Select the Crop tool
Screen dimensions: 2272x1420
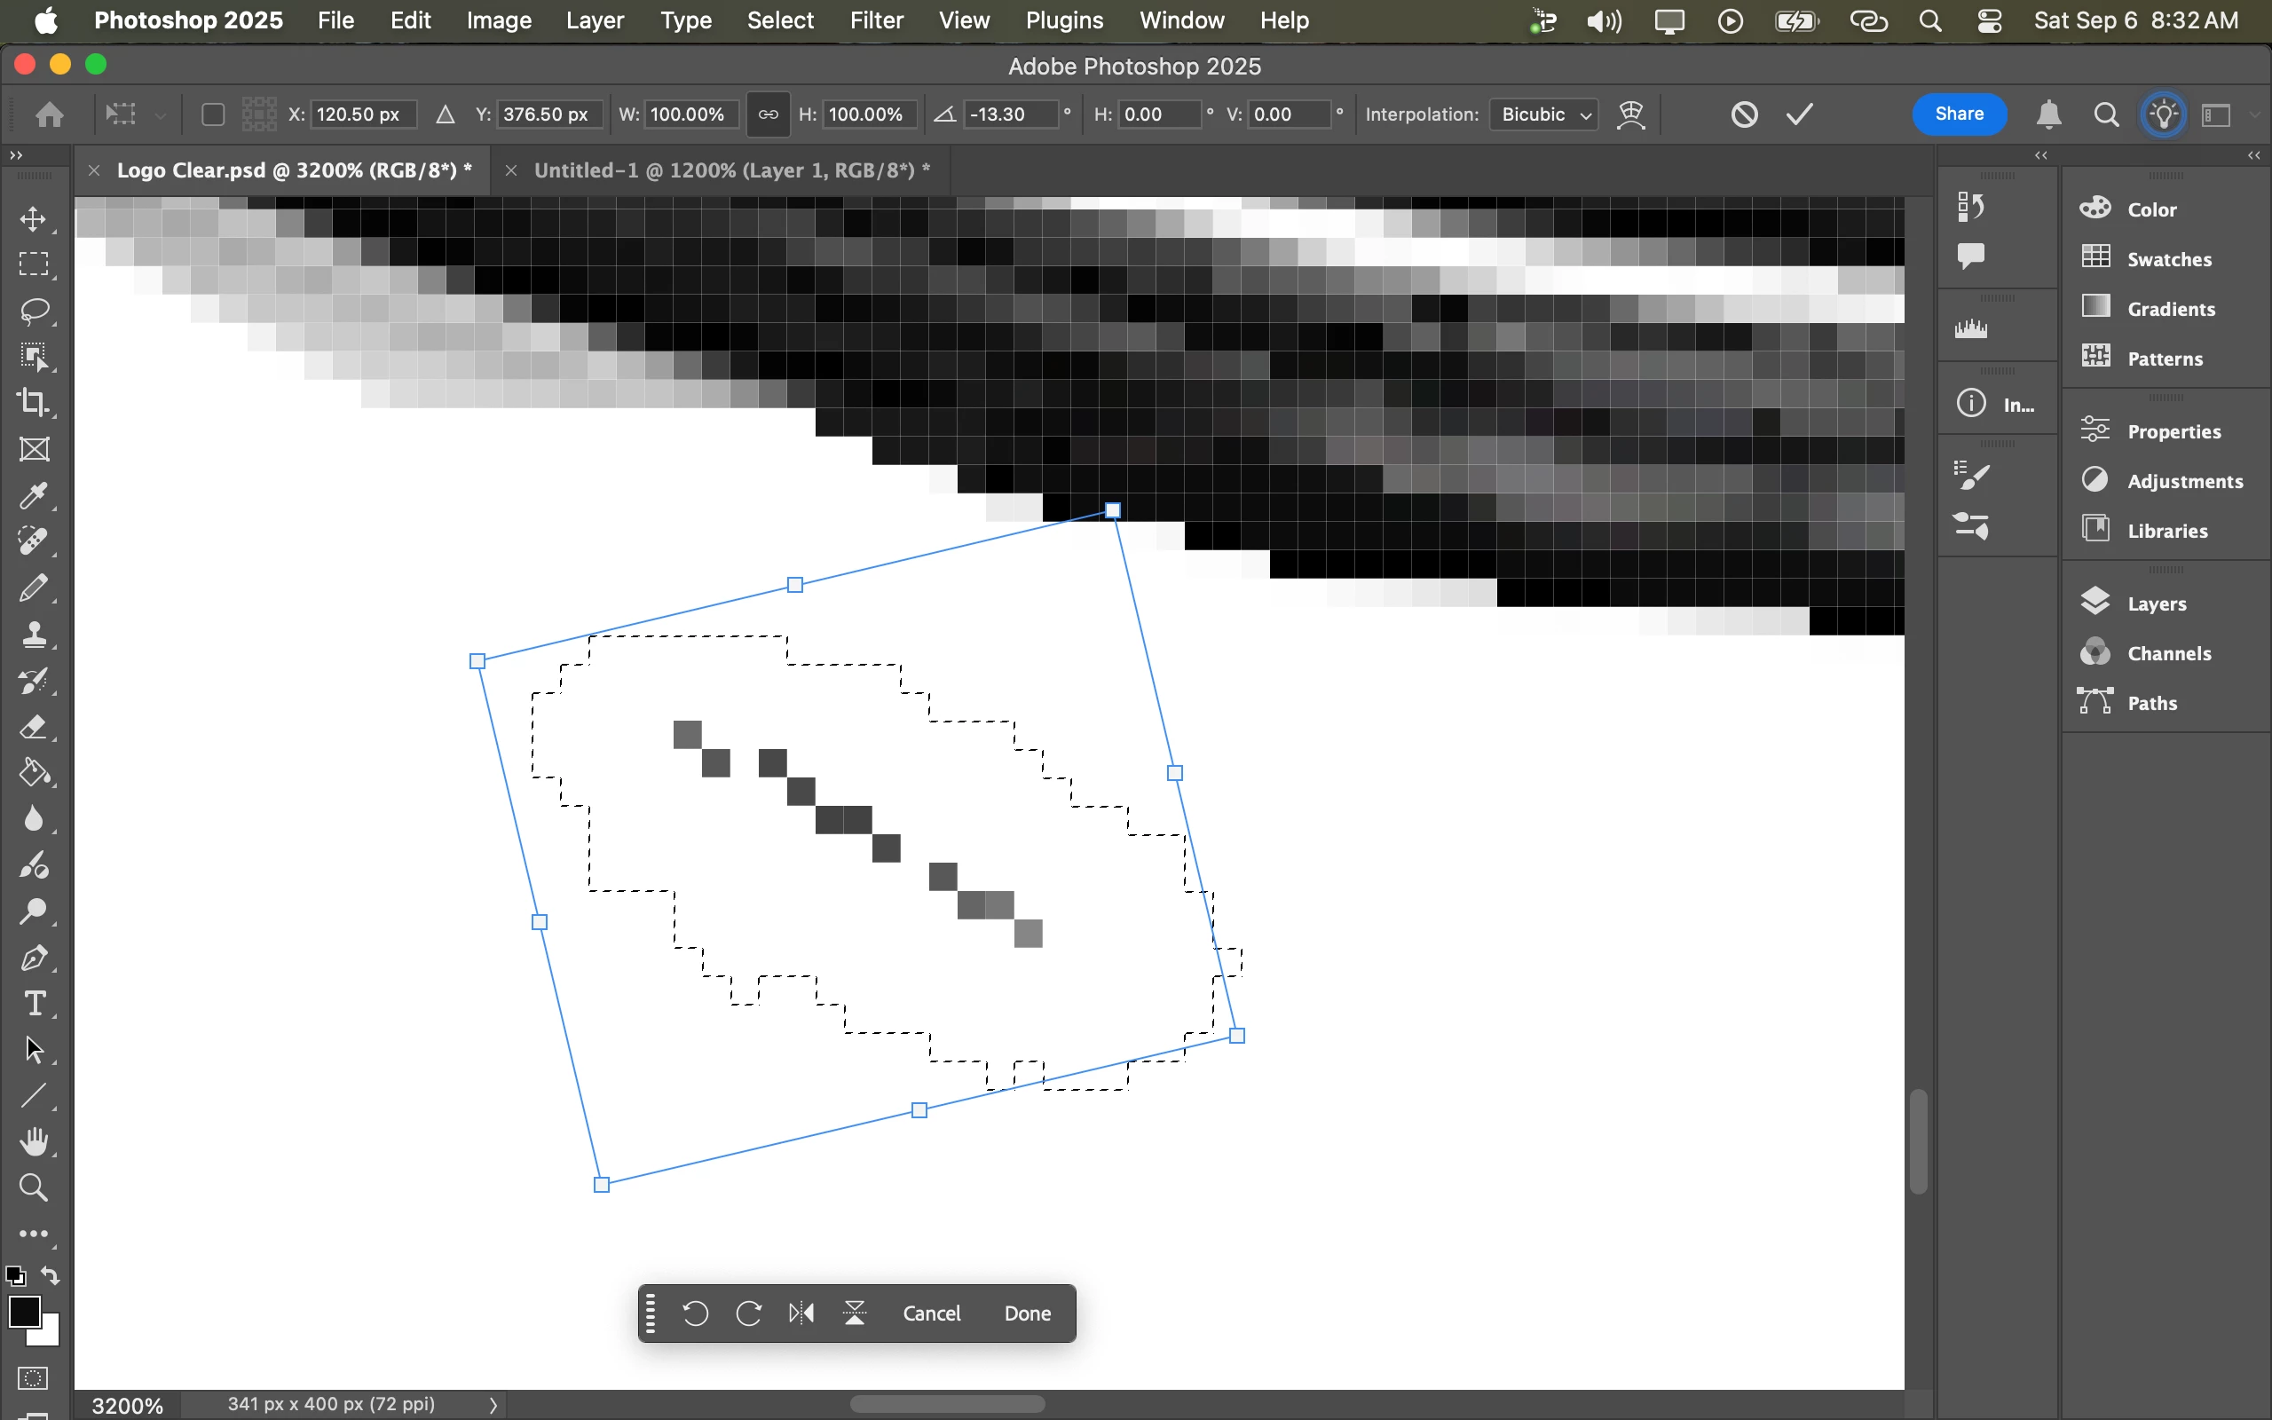coord(34,403)
